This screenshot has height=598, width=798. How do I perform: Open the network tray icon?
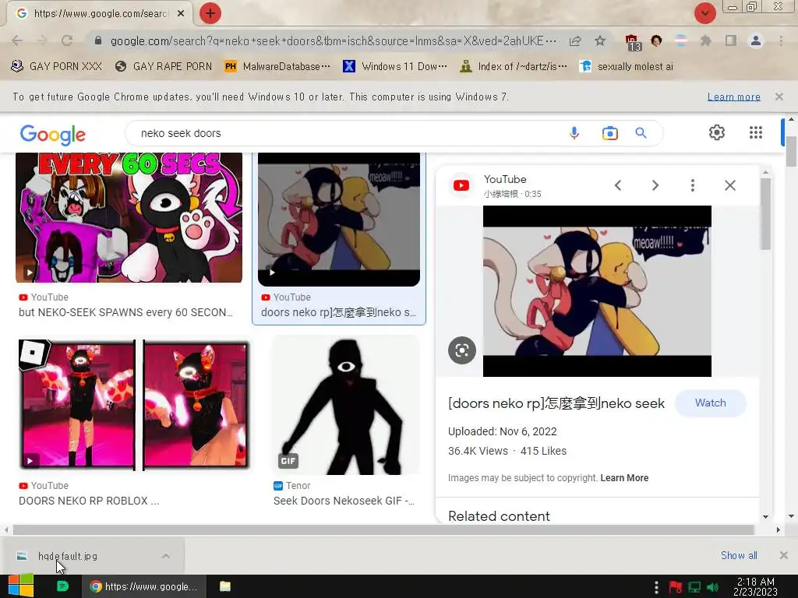point(694,587)
